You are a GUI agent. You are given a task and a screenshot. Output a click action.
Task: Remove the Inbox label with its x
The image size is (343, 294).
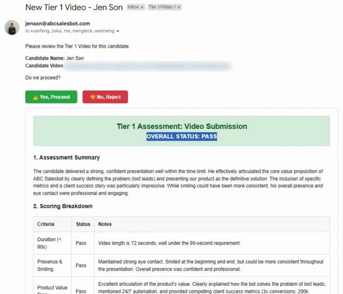(142, 7)
